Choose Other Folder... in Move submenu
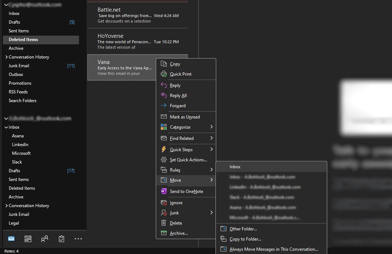Image resolution: width=392 pixels, height=254 pixels. point(243,229)
